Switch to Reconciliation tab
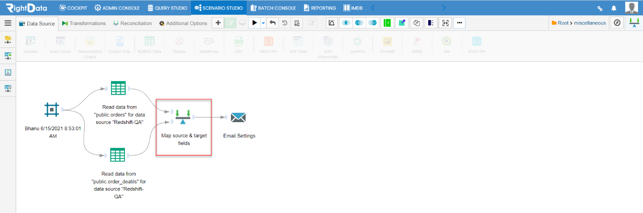Viewport: 643px width, 213px height. coord(133,23)
